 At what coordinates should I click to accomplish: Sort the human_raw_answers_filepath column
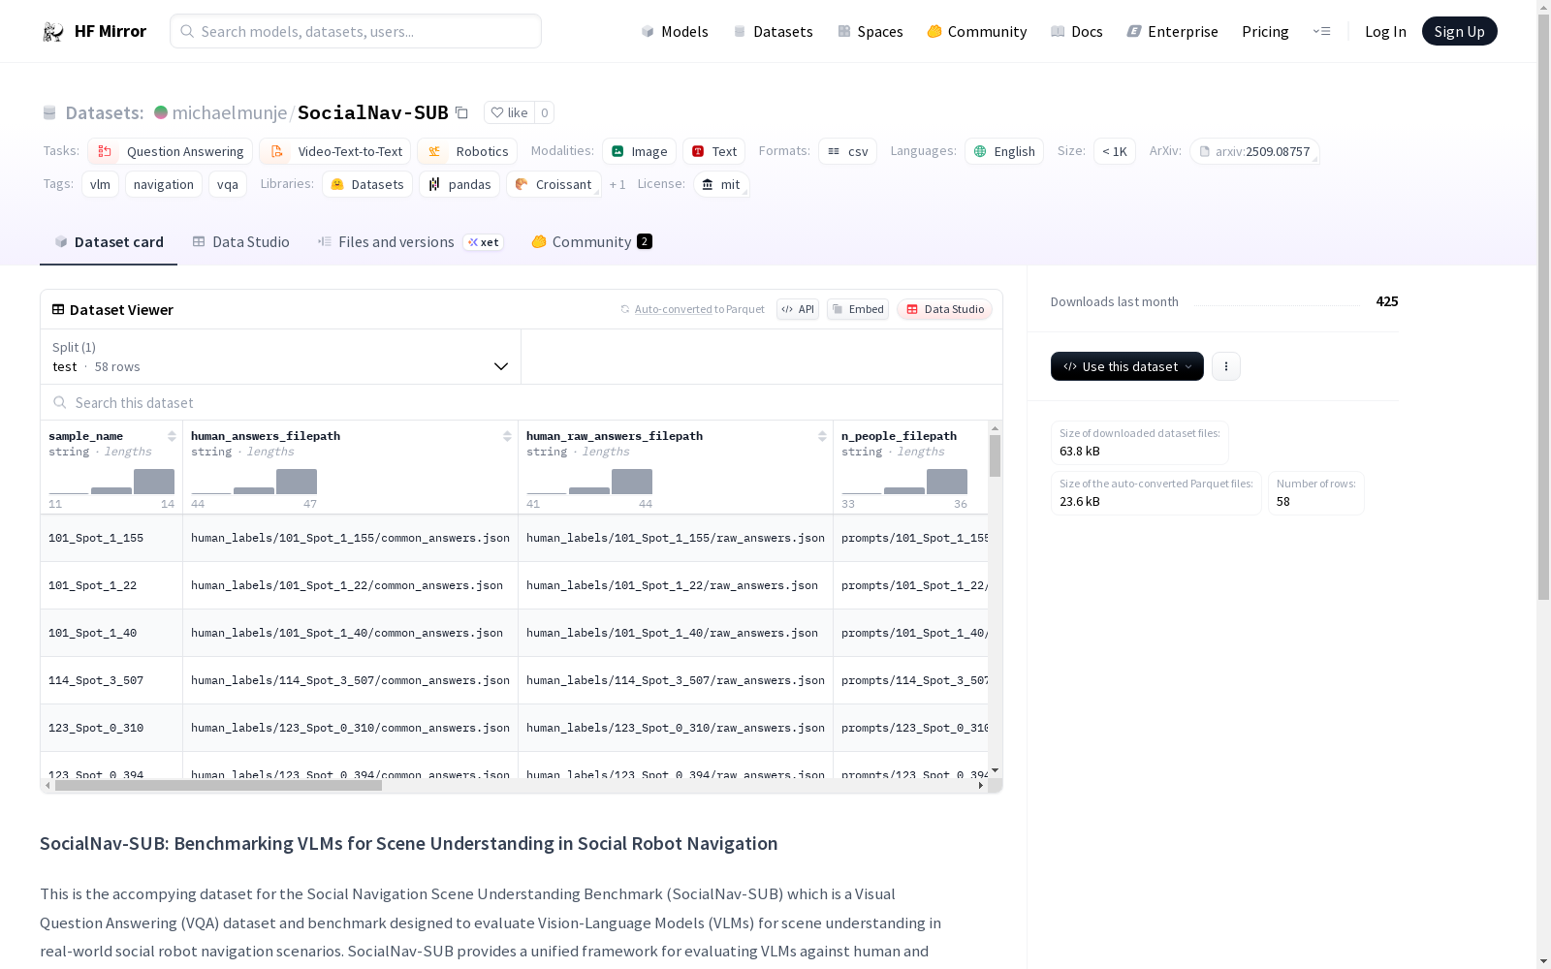(822, 436)
